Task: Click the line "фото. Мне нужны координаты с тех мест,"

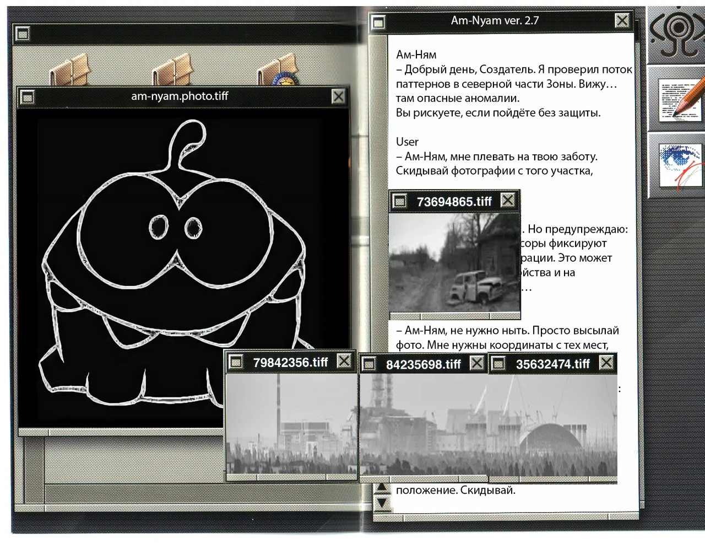Action: tap(502, 345)
